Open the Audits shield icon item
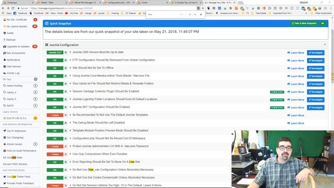 coord(8,33)
